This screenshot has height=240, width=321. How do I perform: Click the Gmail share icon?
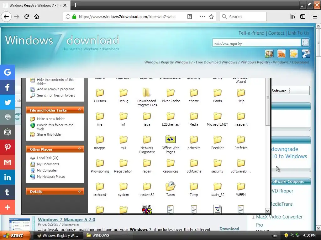[x=8, y=162]
